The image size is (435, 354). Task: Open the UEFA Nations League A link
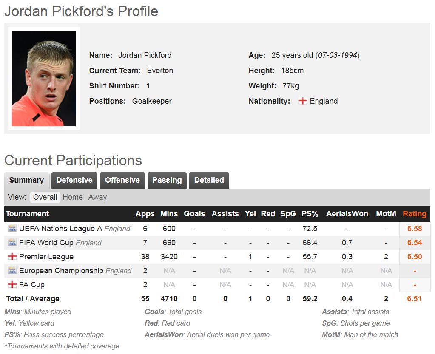60,229
